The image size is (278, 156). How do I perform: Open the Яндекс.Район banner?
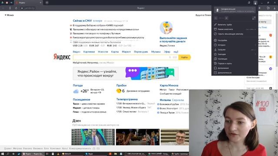click(x=126, y=73)
